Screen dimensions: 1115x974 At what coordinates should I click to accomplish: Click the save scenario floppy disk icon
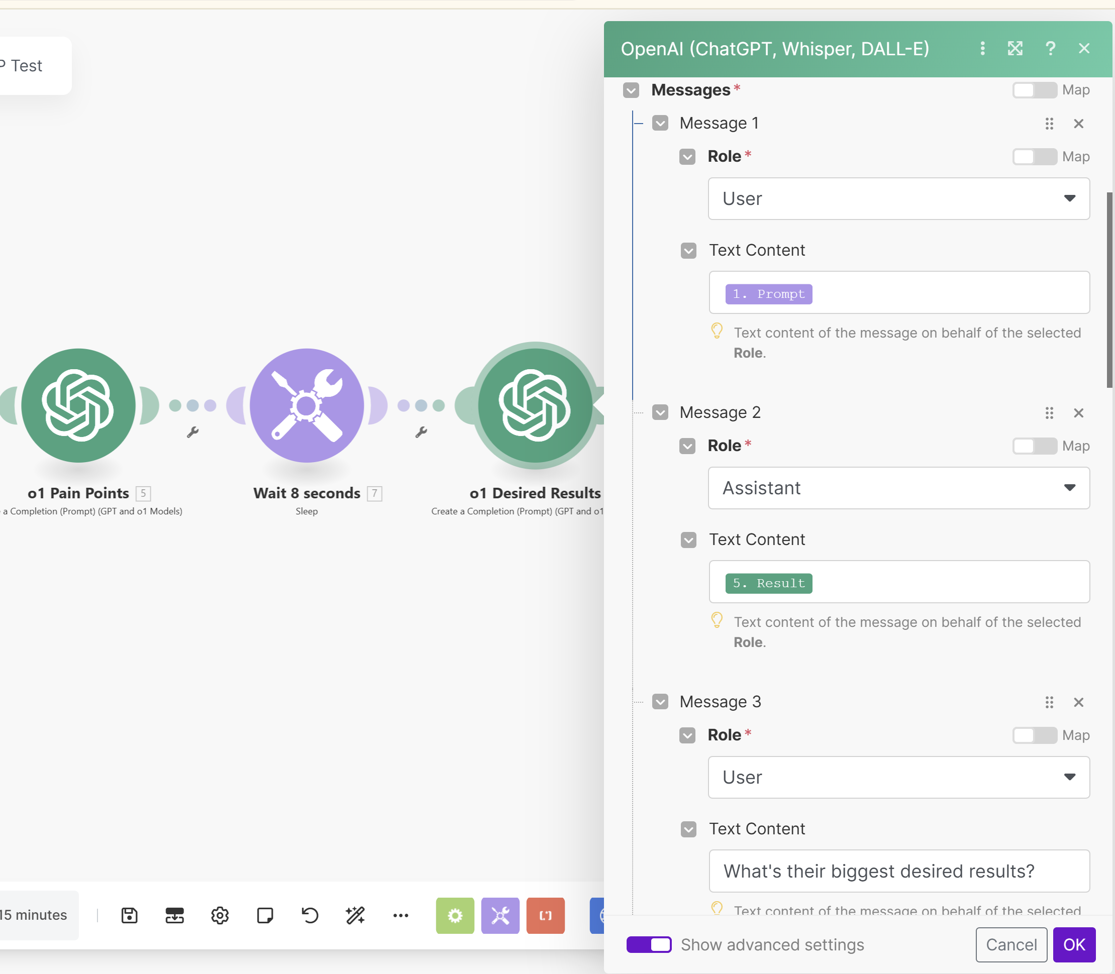coord(129,915)
